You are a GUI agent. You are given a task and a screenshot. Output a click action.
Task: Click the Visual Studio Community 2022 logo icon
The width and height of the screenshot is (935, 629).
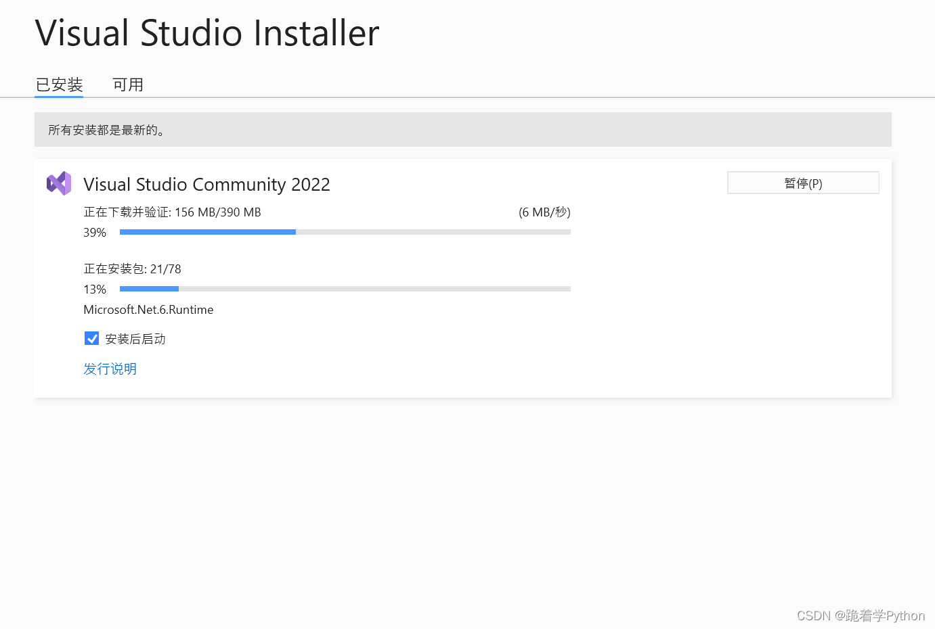point(59,183)
